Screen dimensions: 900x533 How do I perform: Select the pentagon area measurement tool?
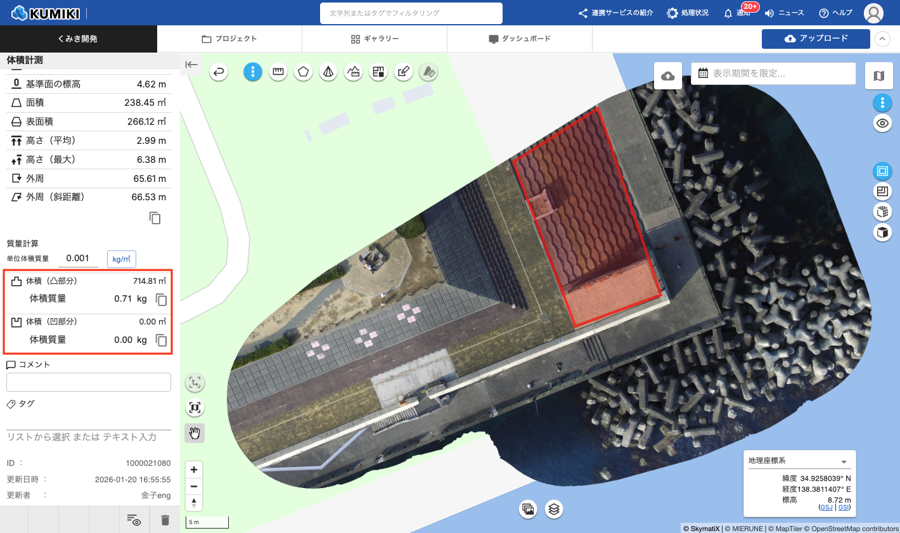pos(303,72)
